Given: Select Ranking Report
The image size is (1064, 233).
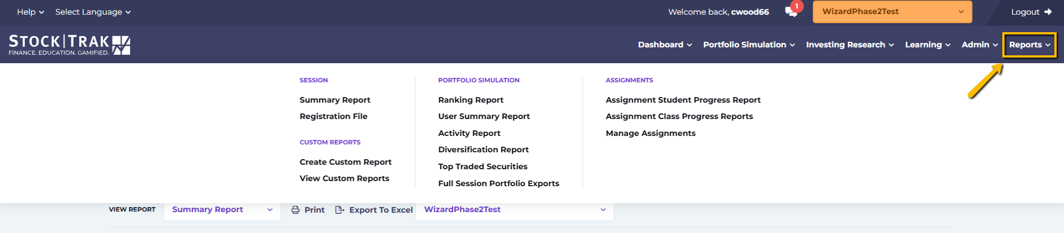Looking at the screenshot, I should click(471, 100).
